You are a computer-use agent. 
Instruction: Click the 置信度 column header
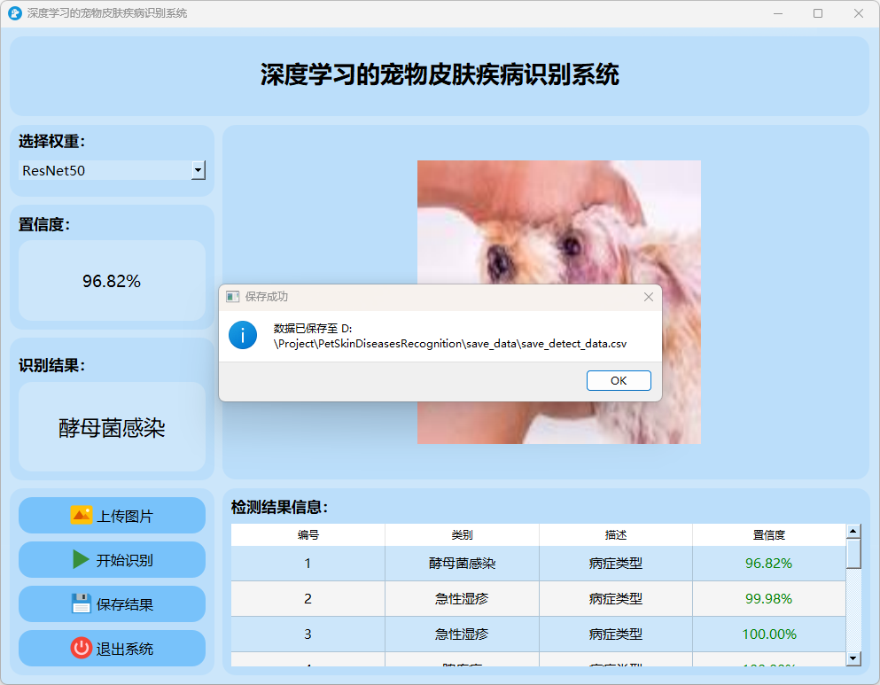click(768, 535)
